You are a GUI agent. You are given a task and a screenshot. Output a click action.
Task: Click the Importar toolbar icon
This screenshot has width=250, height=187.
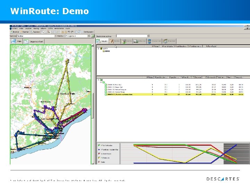tap(11, 32)
